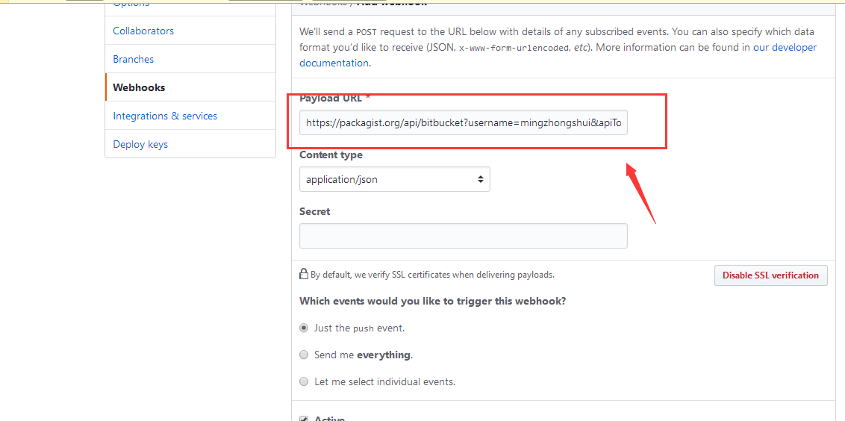845x421 pixels.
Task: Choose 'Send me everything' radio option
Action: [304, 355]
